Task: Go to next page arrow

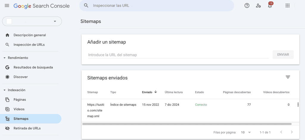Action: point(292,132)
